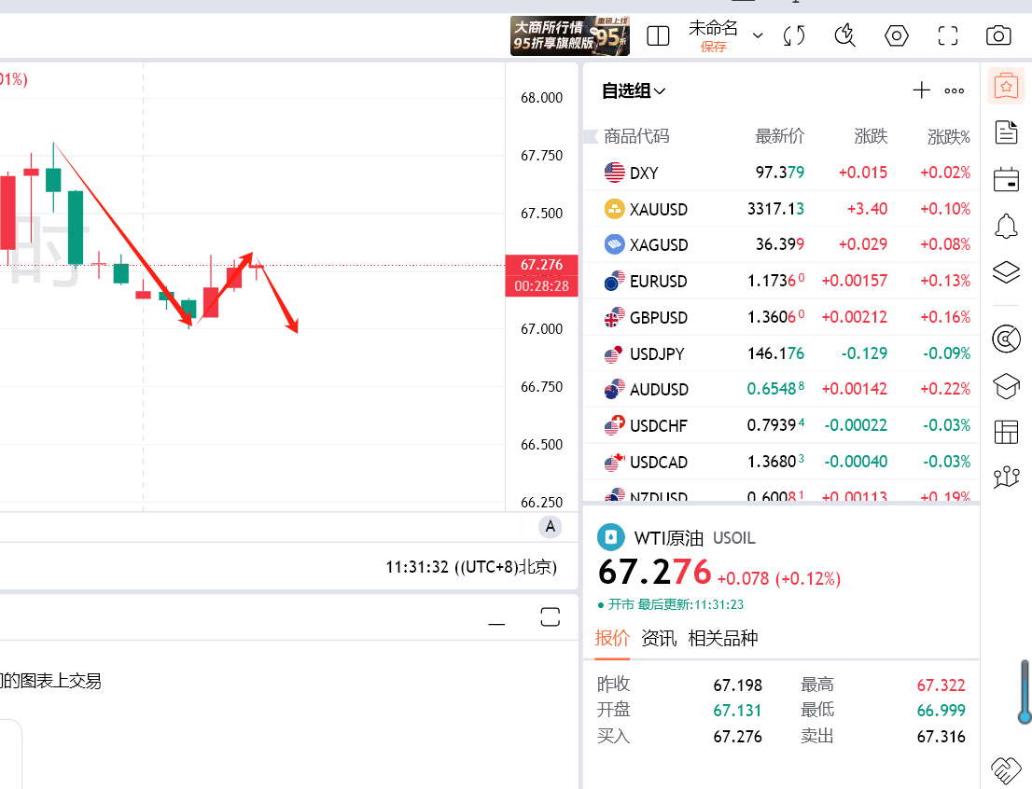
Task: Enter fullscreen mode icon
Action: [948, 35]
